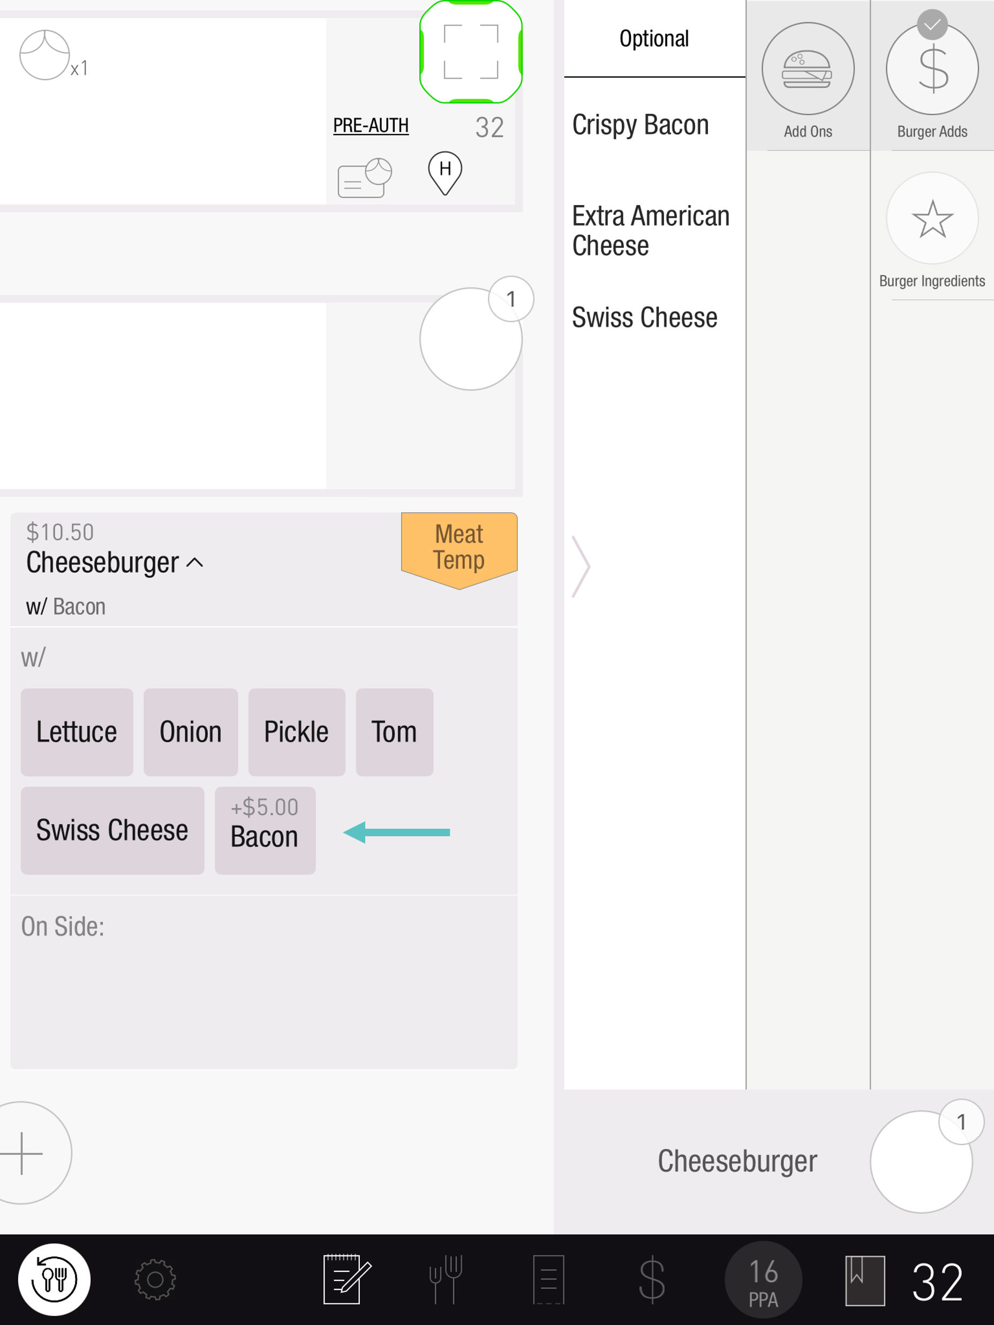Screen dimensions: 994x1325
Task: Open the settings gear icon
Action: (x=155, y=1279)
